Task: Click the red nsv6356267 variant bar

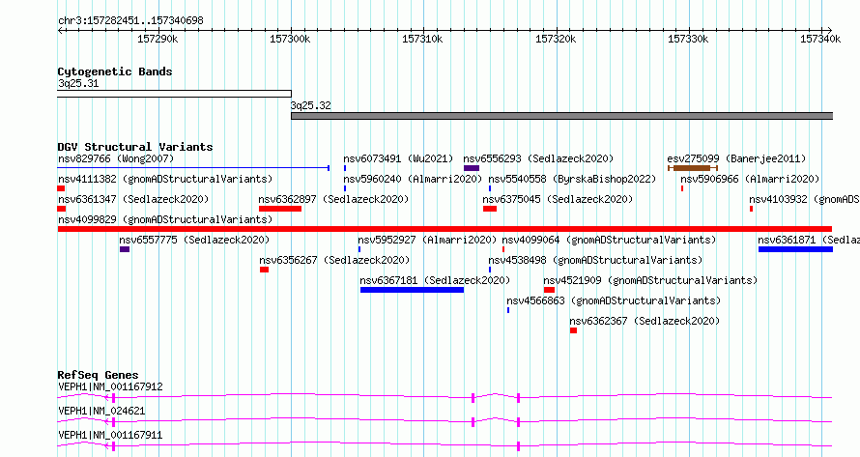Action: click(264, 270)
